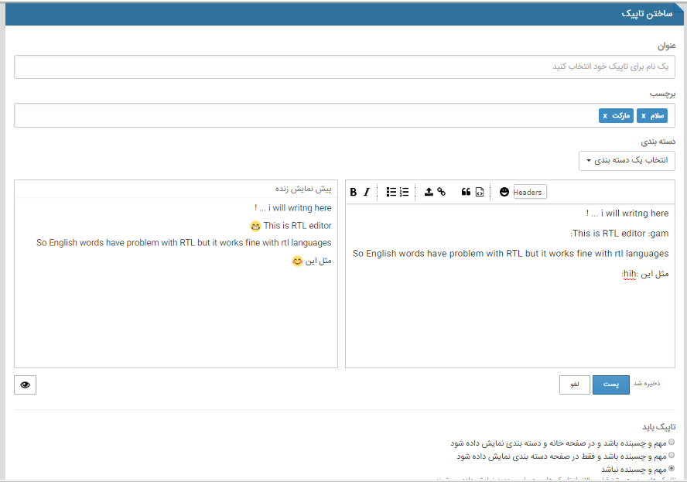The height and width of the screenshot is (482, 687).
Task: Click 'i will writng here' line in the editor
Action: 627,214
